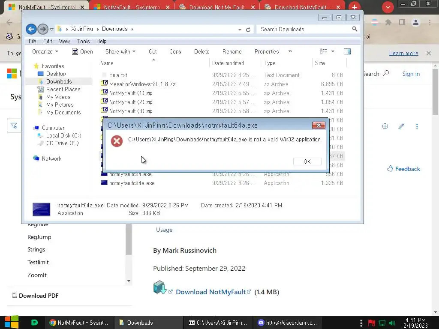
Task: Click Sign in on Microsoft page
Action: point(411,74)
